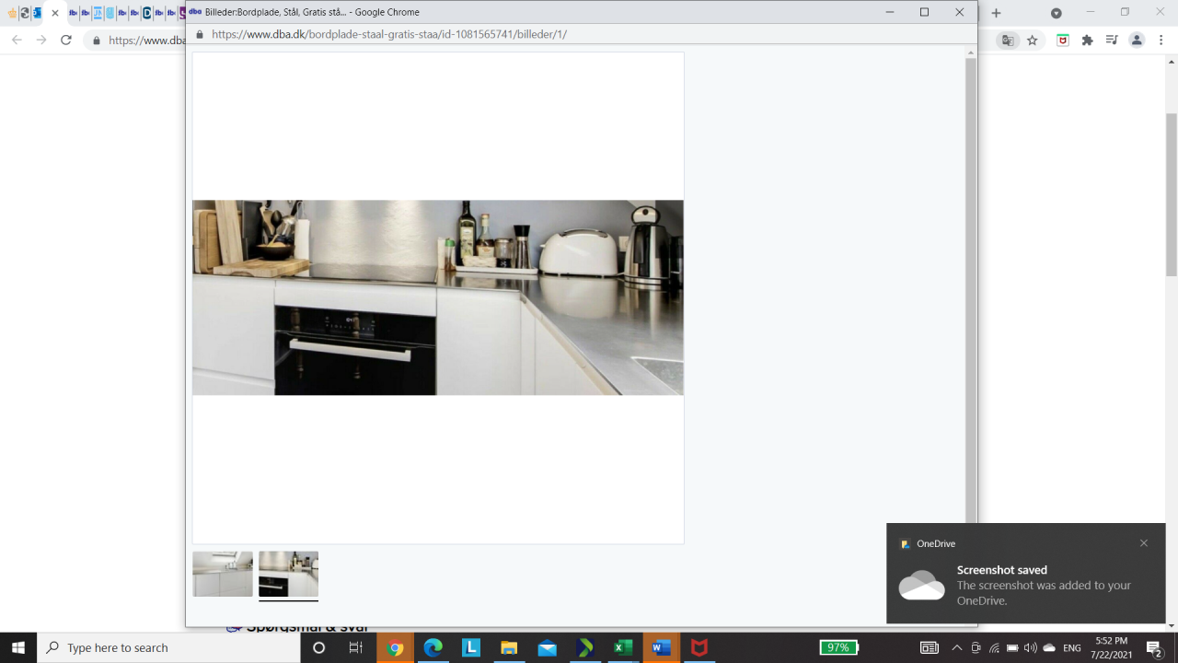Bookmark this page with the star icon
This screenshot has width=1178, height=663.
pyautogui.click(x=1033, y=41)
